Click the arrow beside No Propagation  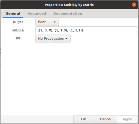[x=66, y=39]
